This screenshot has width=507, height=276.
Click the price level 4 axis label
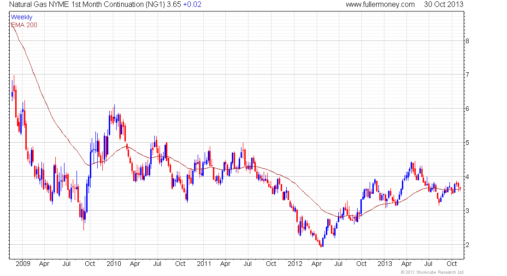pyautogui.click(x=467, y=177)
